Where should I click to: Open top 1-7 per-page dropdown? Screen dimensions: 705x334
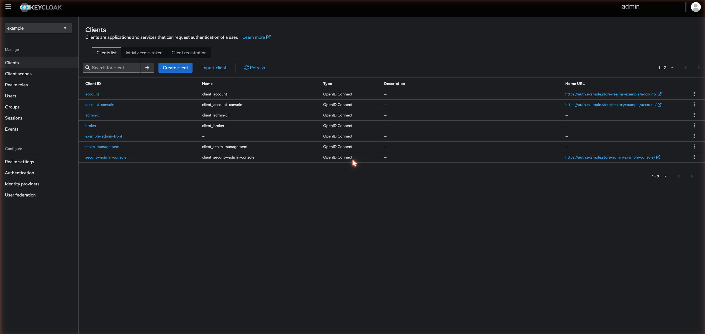click(x=666, y=68)
